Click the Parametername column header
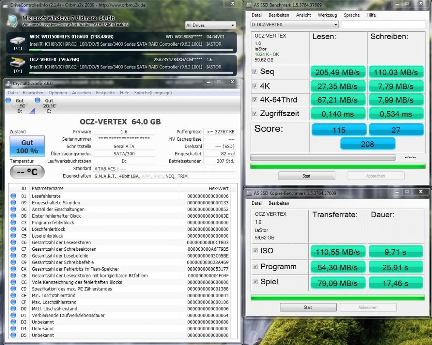Viewport: 432px width, 345px height. (x=104, y=189)
